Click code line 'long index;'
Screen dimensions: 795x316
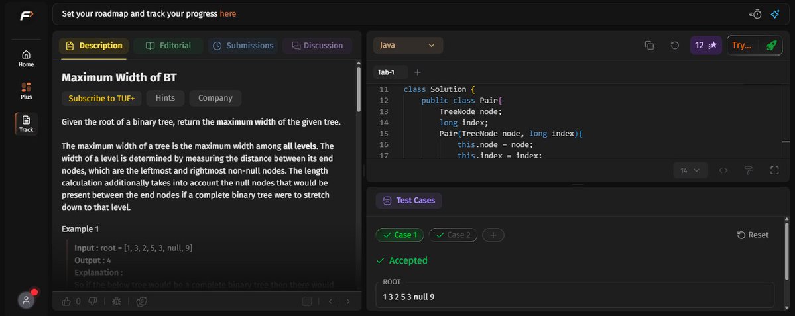(463, 123)
